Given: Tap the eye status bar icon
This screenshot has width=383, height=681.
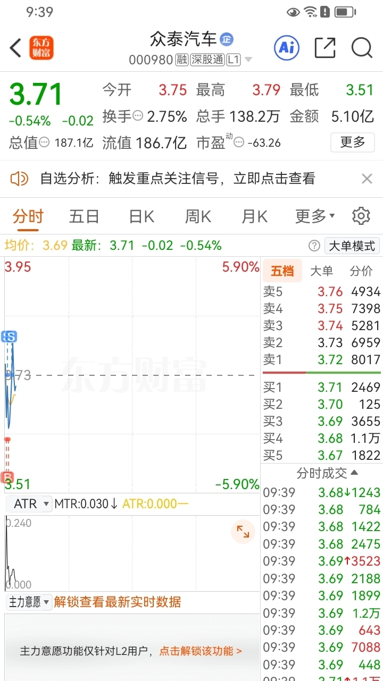Looking at the screenshot, I should pos(293,12).
